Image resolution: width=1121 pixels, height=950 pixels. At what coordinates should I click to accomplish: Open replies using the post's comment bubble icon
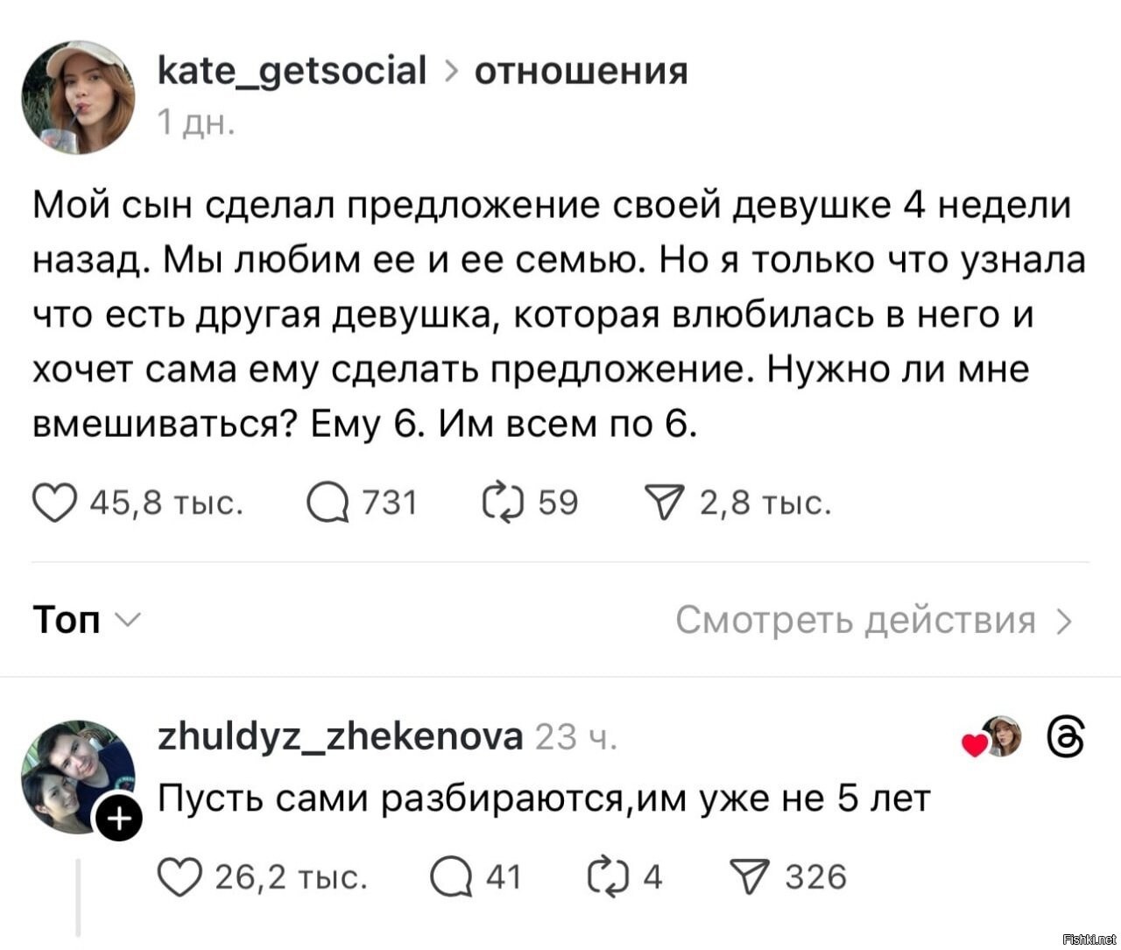327,503
